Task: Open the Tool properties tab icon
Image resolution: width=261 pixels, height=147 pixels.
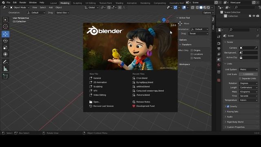Action: coord(219,36)
